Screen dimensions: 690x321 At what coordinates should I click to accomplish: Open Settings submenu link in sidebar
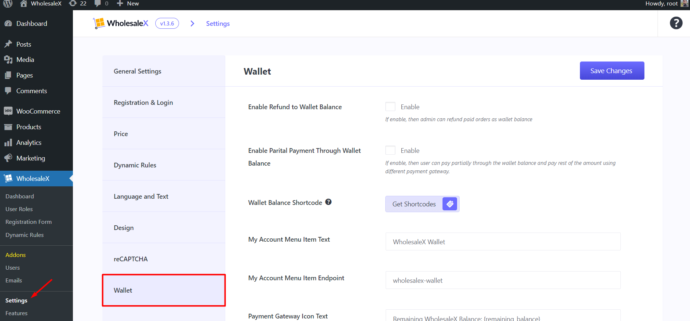[16, 300]
